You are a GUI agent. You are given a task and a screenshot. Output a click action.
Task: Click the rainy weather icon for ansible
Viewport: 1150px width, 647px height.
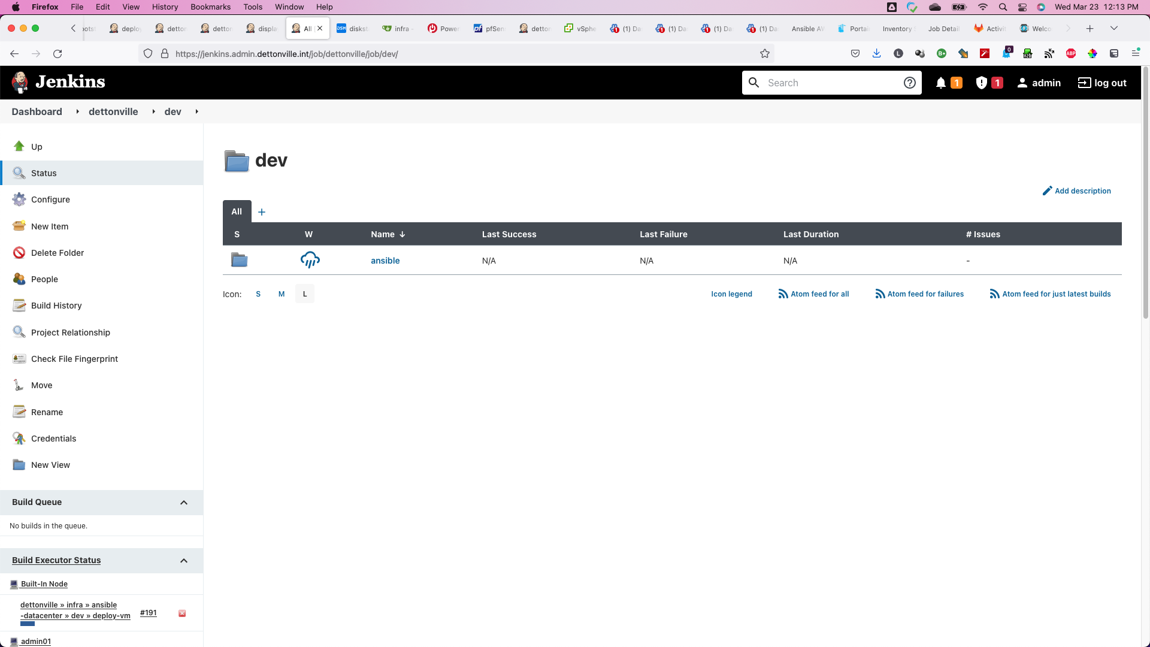tap(310, 260)
